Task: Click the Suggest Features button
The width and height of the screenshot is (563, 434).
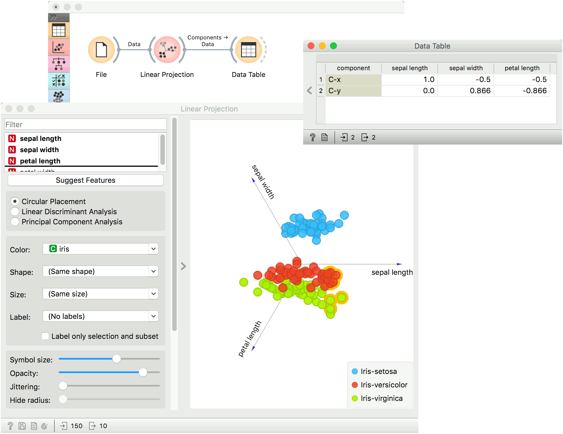Action: point(85,180)
